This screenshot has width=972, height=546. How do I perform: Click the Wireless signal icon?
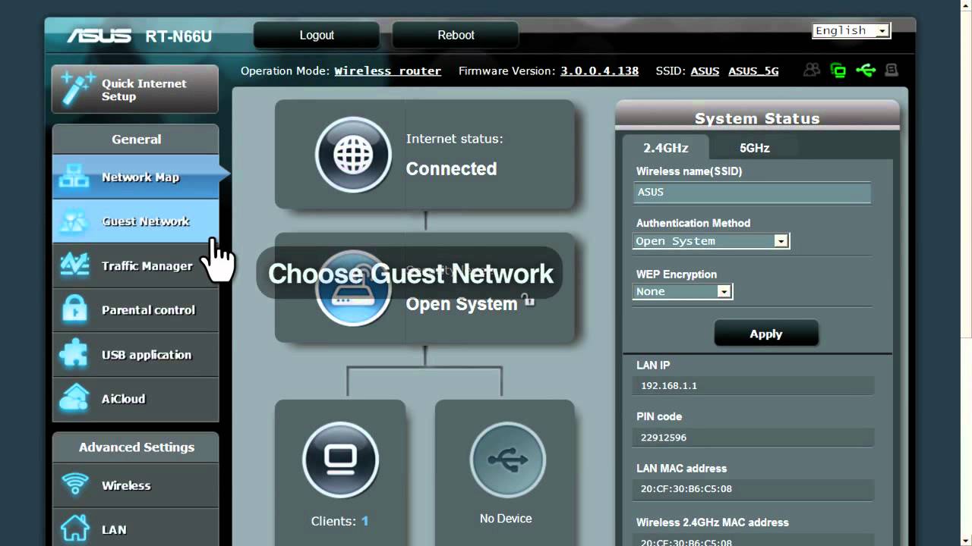(x=74, y=485)
